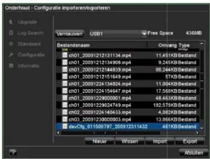Click the 436MB free space value
Screen dimensions: 210x159
click(194, 33)
